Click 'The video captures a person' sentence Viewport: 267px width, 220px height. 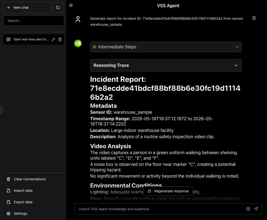point(163,155)
